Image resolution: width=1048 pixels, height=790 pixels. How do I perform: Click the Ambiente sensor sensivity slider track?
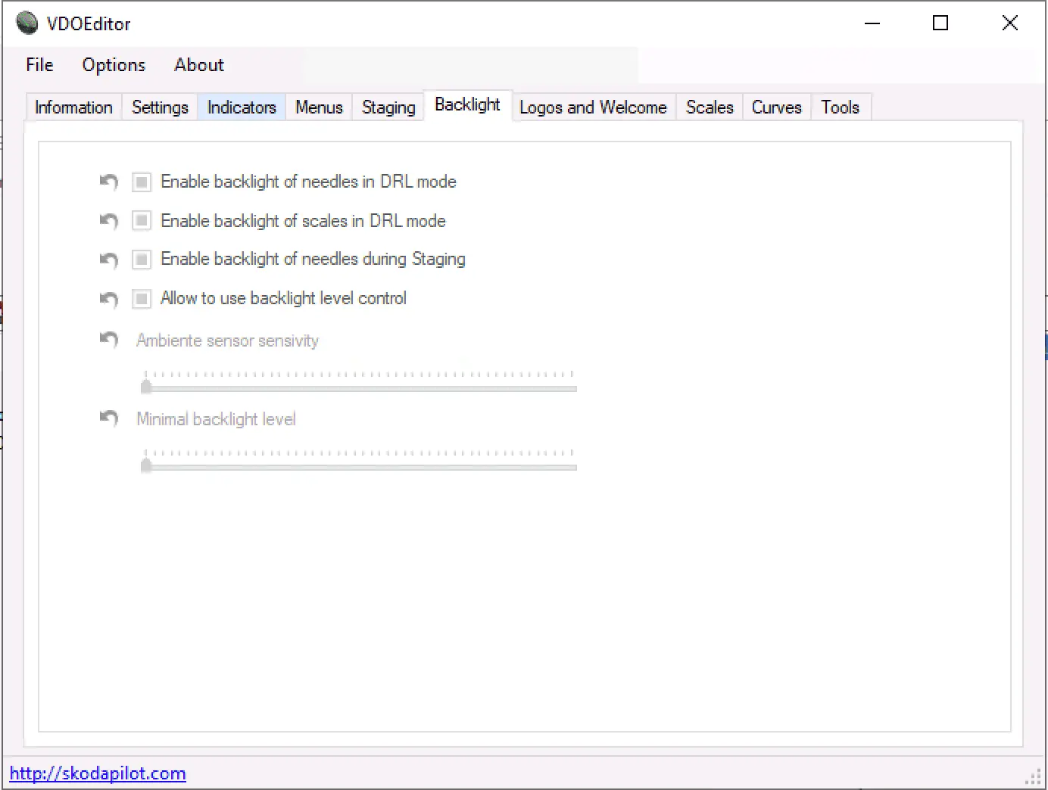(x=360, y=388)
